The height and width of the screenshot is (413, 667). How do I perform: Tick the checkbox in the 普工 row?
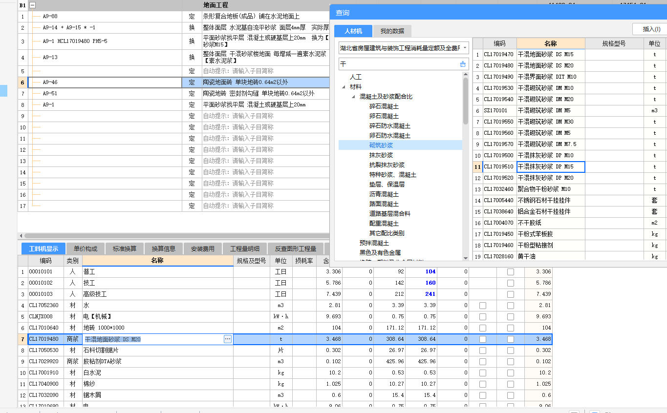pos(511,272)
